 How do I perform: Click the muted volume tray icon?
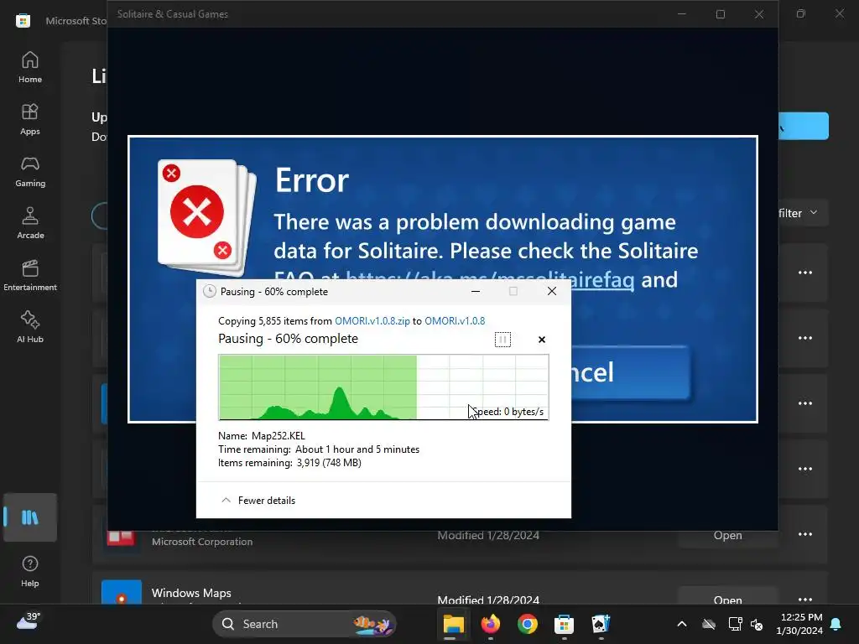[x=757, y=624]
